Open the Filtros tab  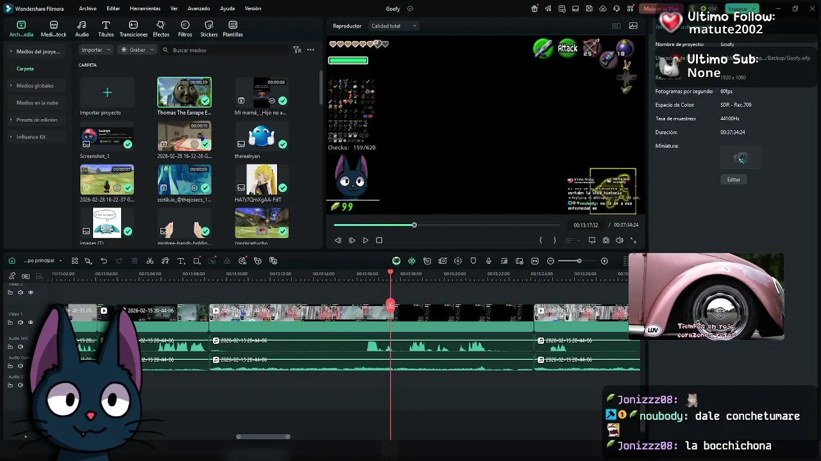185,29
